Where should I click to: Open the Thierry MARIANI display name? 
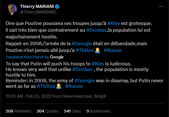(37, 6)
